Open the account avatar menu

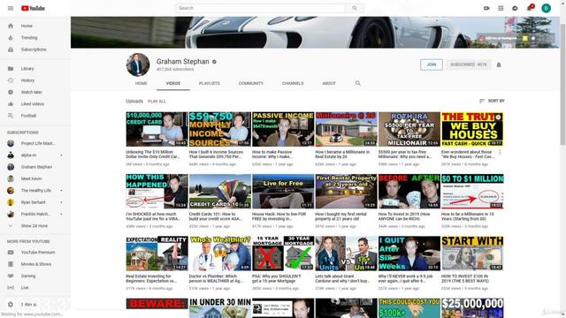tap(546, 8)
